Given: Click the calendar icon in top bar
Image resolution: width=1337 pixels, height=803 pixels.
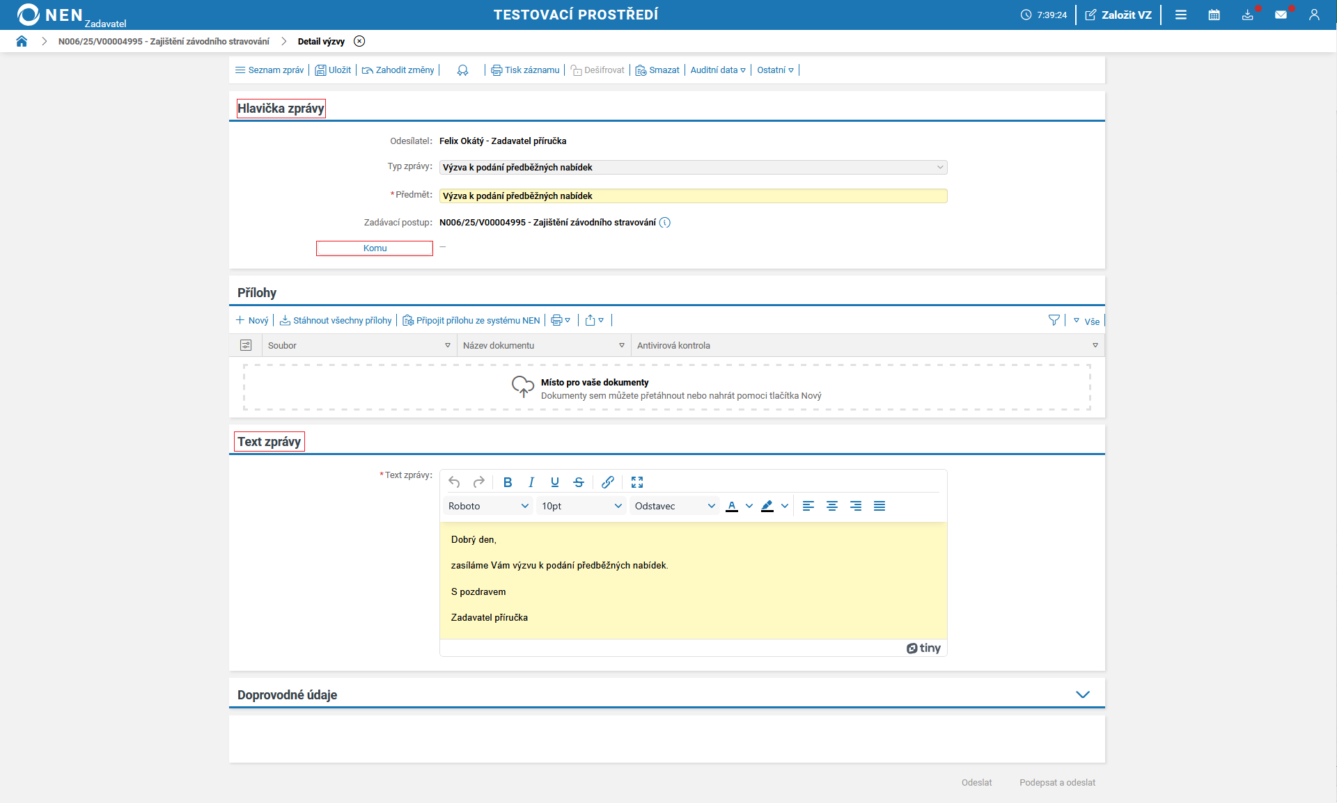Looking at the screenshot, I should [1214, 15].
